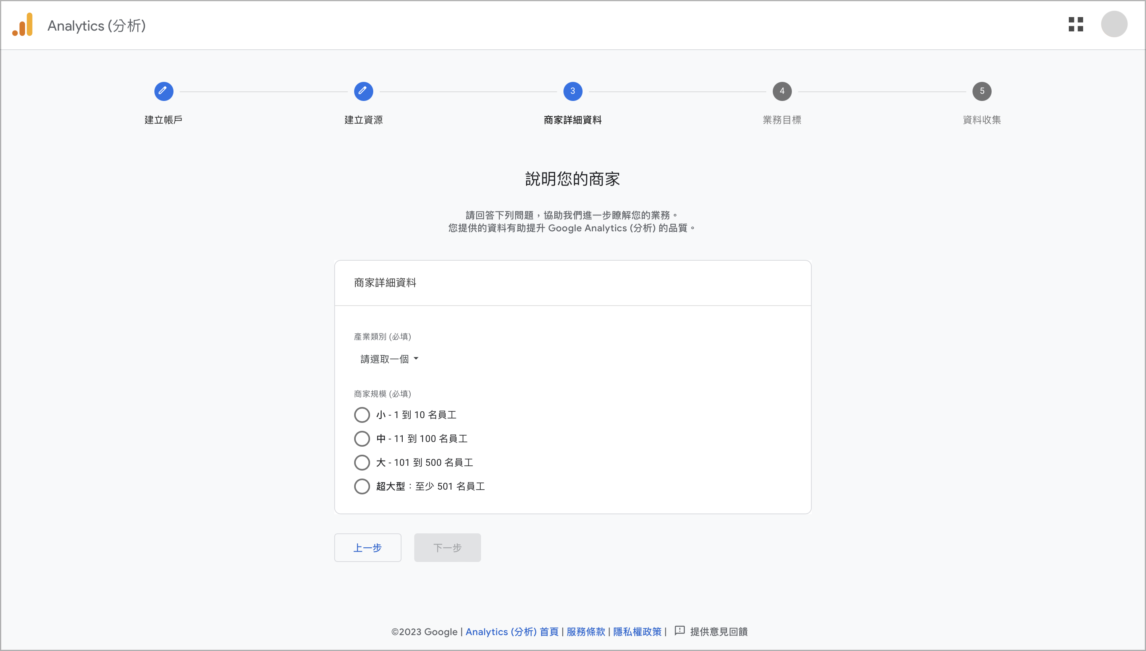Open the account avatar circle
Viewport: 1146px width, 651px height.
1114,24
